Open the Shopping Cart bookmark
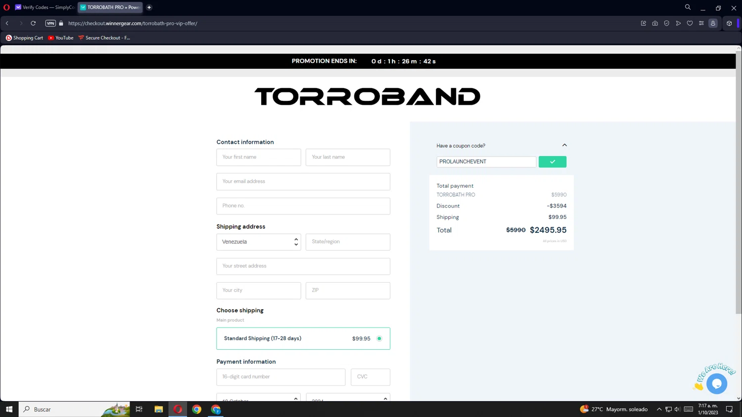 pos(24,38)
